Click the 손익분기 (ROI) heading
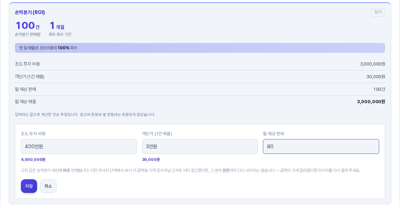400x206 pixels. click(x=30, y=12)
